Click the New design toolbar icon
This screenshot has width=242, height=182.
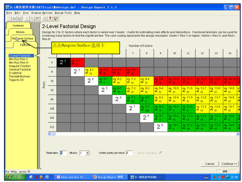[9, 18]
